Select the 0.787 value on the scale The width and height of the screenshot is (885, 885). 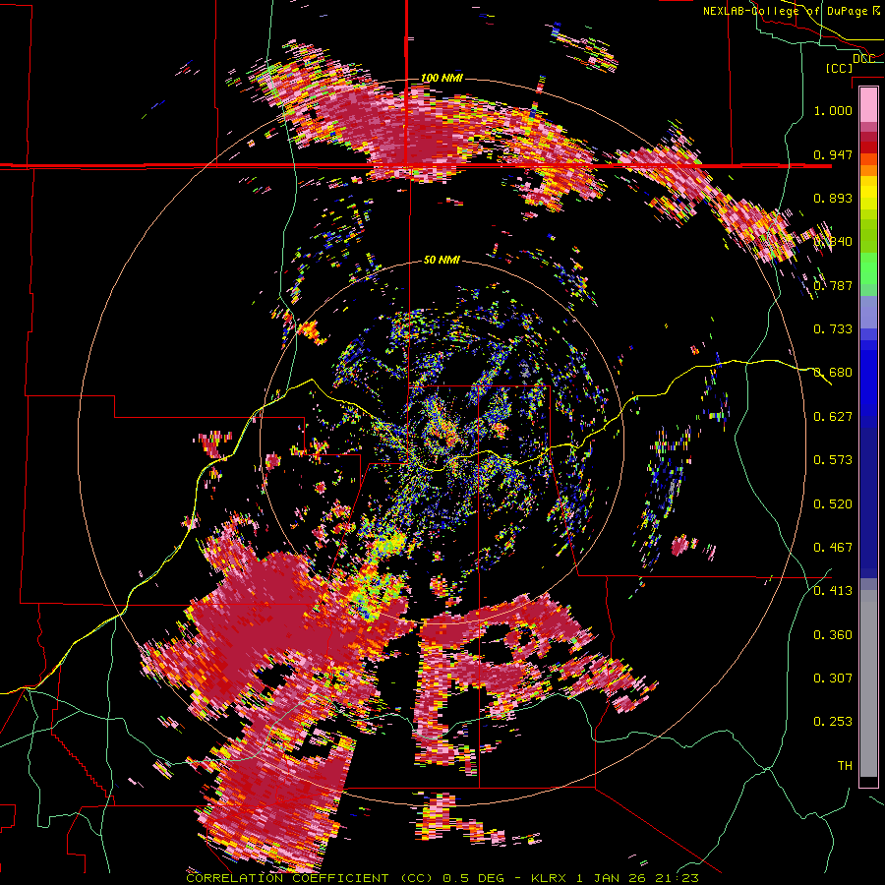click(833, 285)
